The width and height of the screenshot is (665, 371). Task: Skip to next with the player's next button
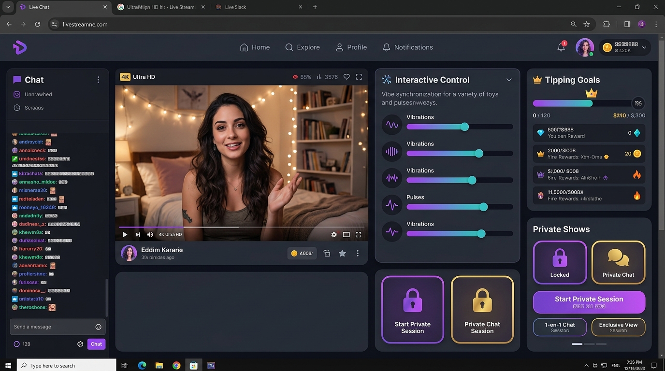138,234
